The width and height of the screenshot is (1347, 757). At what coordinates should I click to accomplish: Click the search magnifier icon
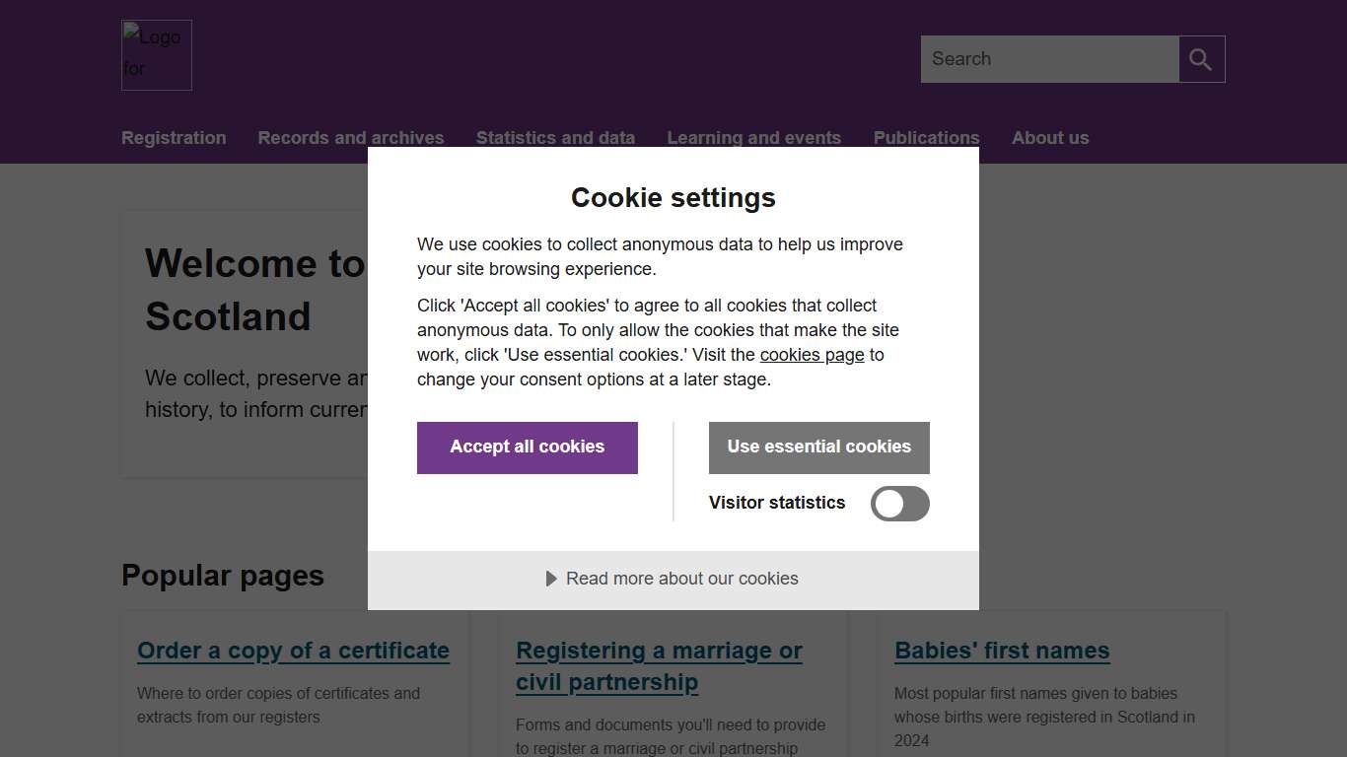[1201, 59]
